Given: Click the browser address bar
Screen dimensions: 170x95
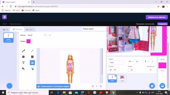Looking at the screenshot, I should [x=84, y=6].
